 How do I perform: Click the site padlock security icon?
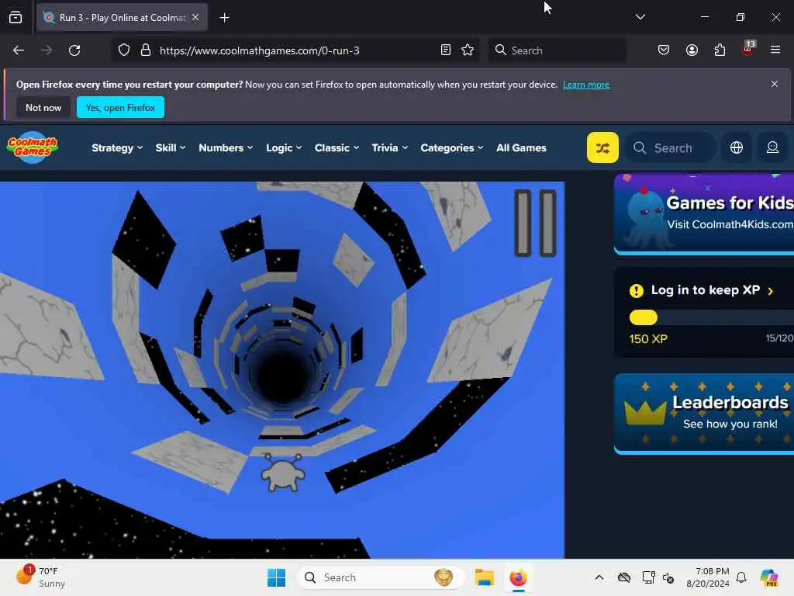coord(146,50)
